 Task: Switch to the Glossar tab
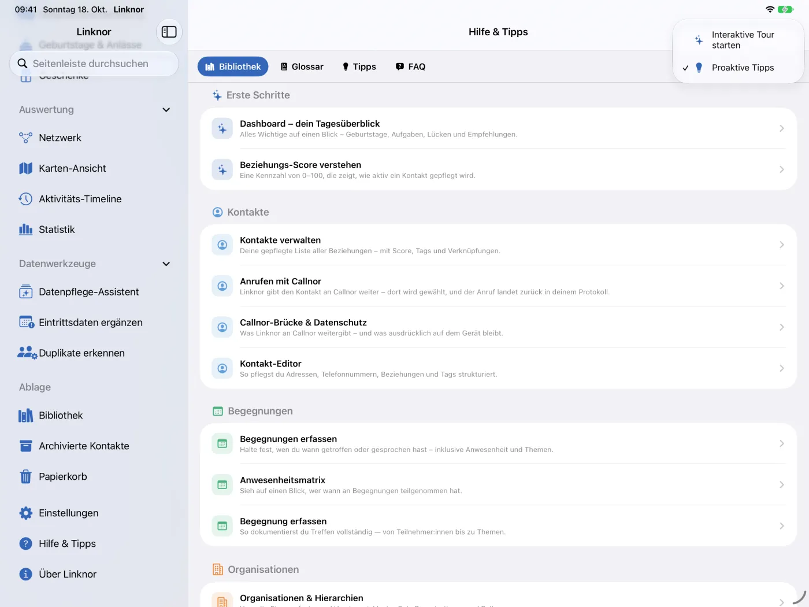click(302, 66)
